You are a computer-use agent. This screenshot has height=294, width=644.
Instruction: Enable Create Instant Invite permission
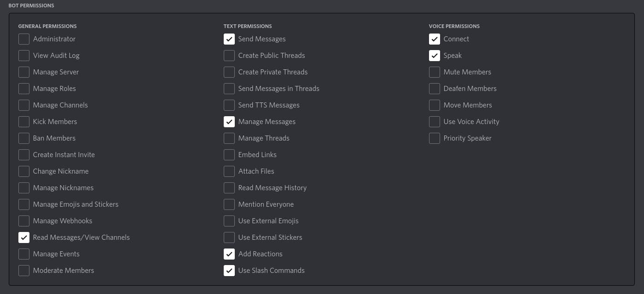click(24, 155)
